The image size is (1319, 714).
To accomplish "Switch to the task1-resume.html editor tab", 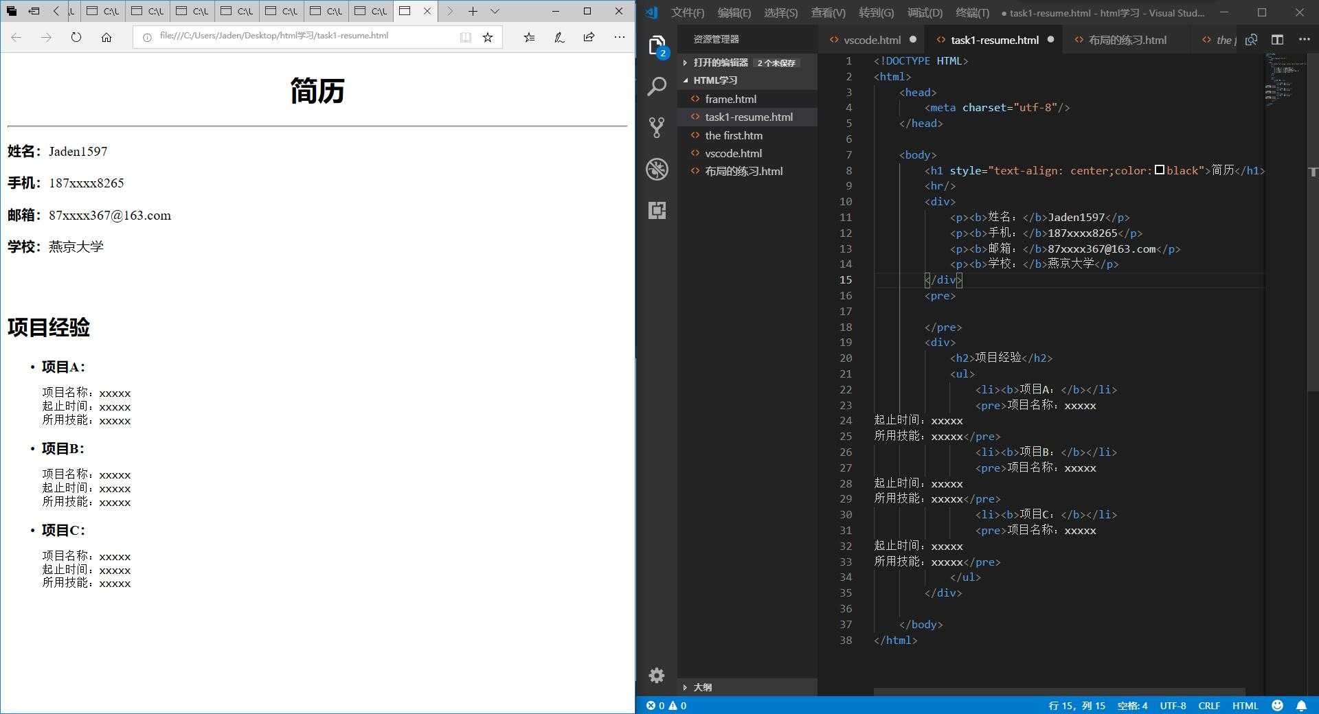I will [994, 40].
